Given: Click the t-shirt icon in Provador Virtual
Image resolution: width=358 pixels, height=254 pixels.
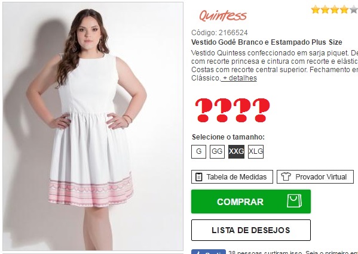Looking at the screenshot, I should point(286,176).
